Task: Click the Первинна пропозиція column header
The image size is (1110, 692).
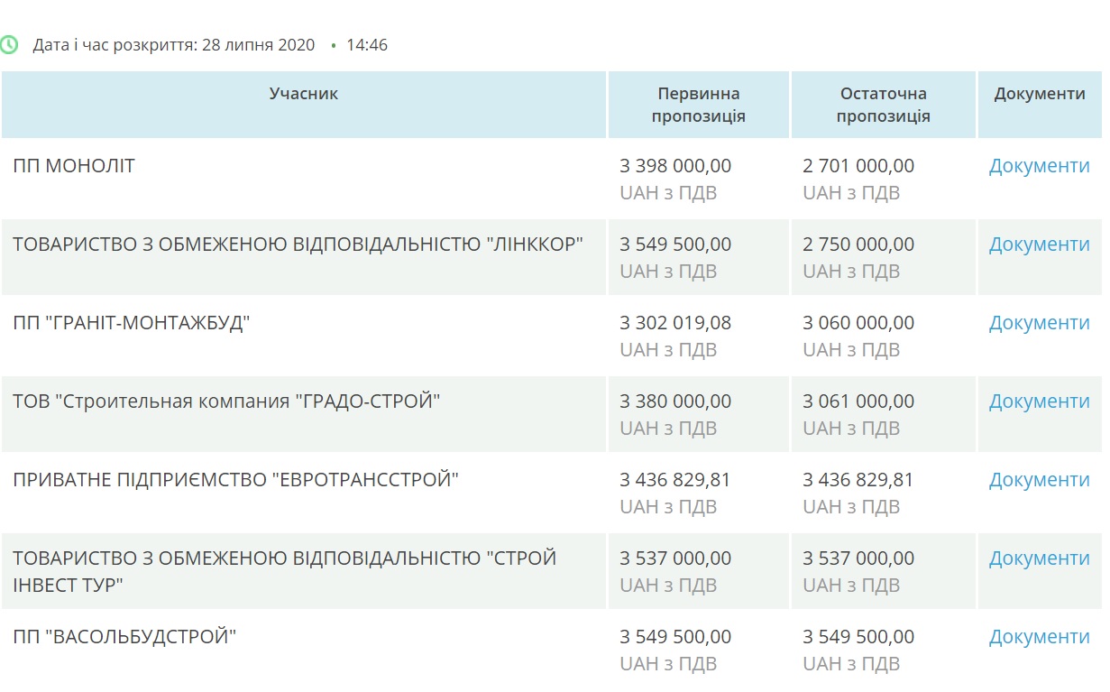Action: [x=698, y=105]
